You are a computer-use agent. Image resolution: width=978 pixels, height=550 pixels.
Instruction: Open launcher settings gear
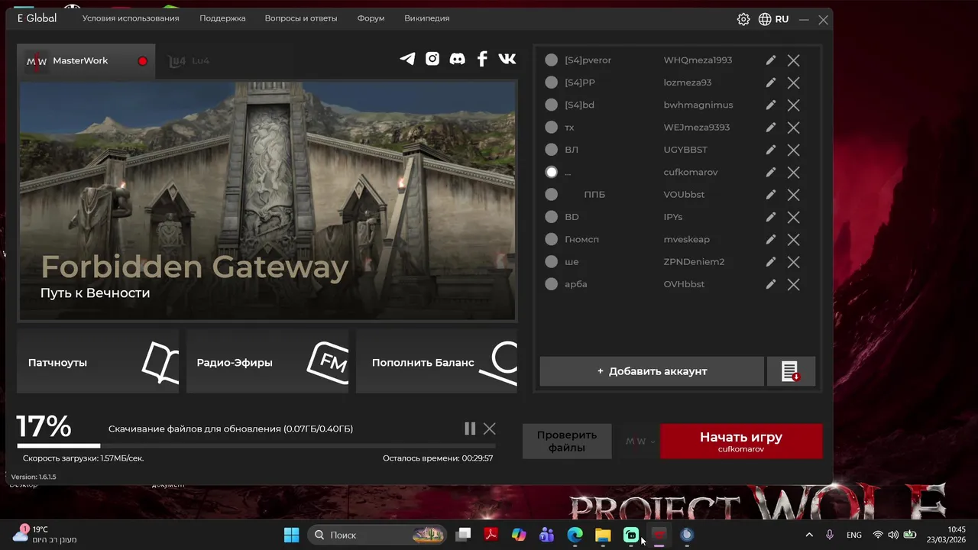743,19
